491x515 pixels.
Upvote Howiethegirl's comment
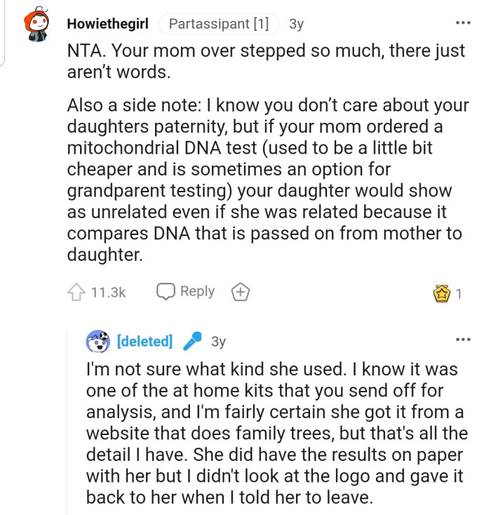[x=76, y=293]
